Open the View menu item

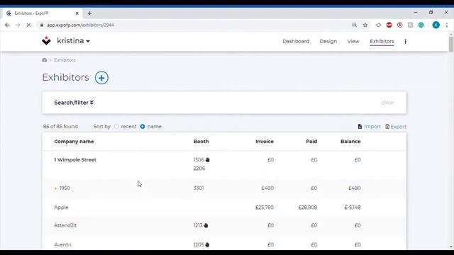353,41
